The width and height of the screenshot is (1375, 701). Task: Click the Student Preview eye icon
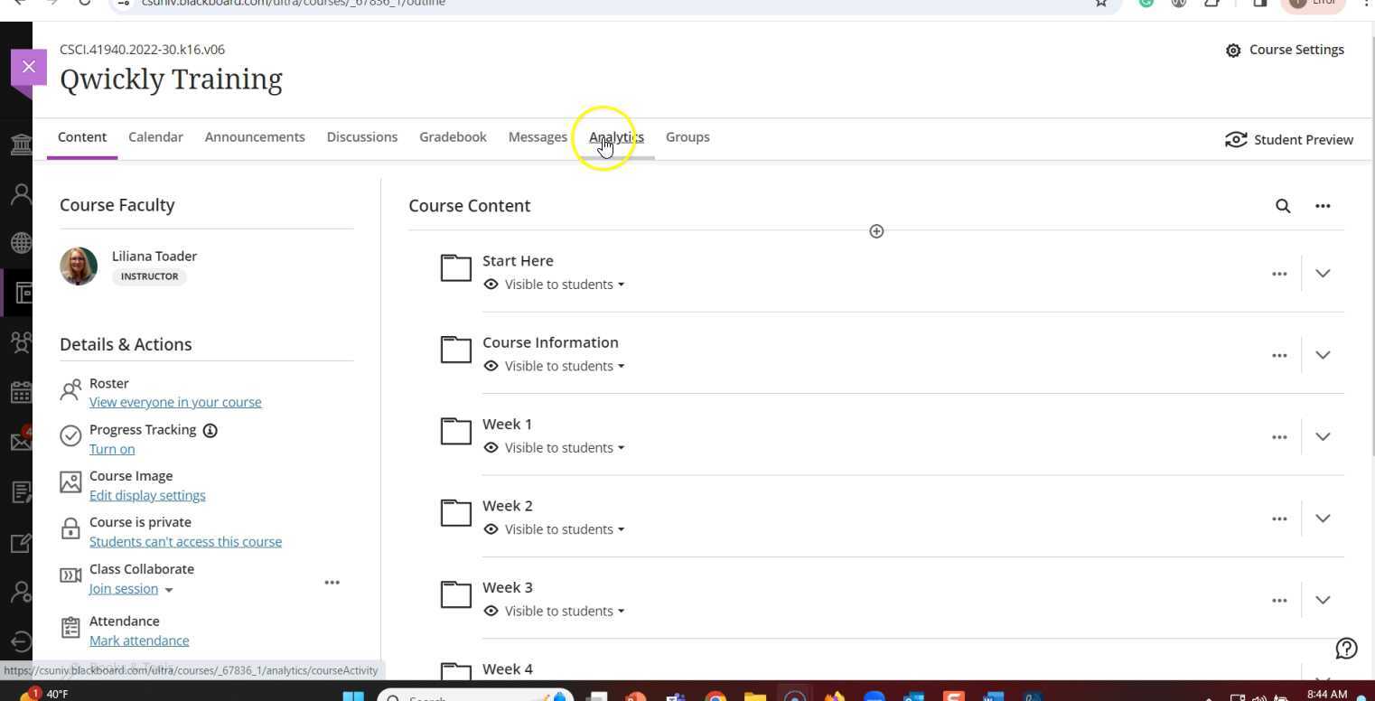1237,140
